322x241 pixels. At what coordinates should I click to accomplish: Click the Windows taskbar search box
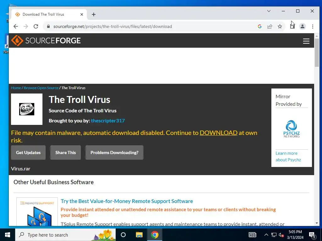(x=65, y=235)
